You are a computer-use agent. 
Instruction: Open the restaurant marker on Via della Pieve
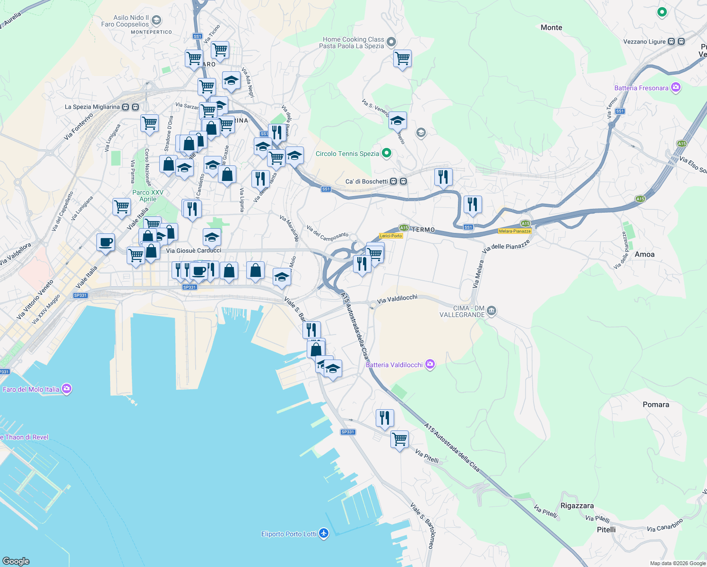(x=277, y=133)
